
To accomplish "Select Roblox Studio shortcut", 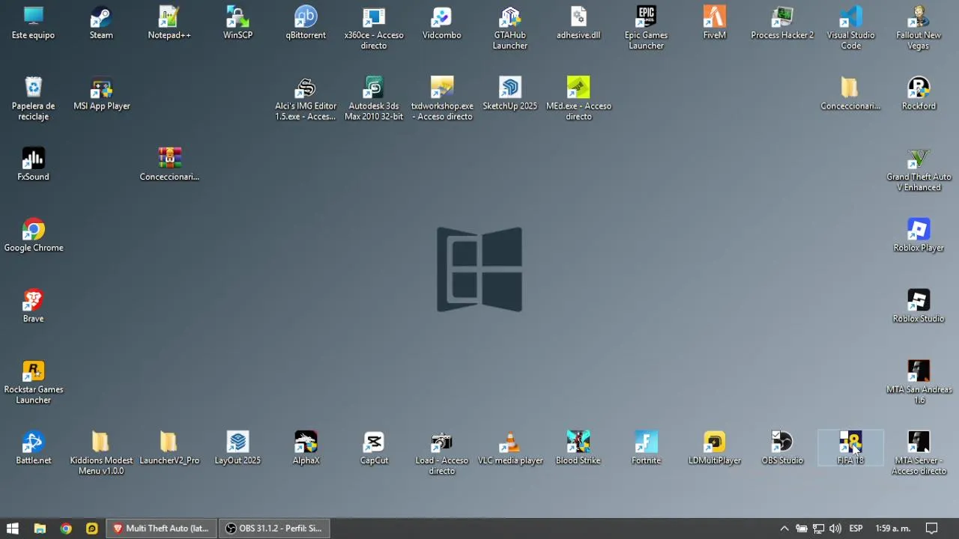I will click(919, 307).
